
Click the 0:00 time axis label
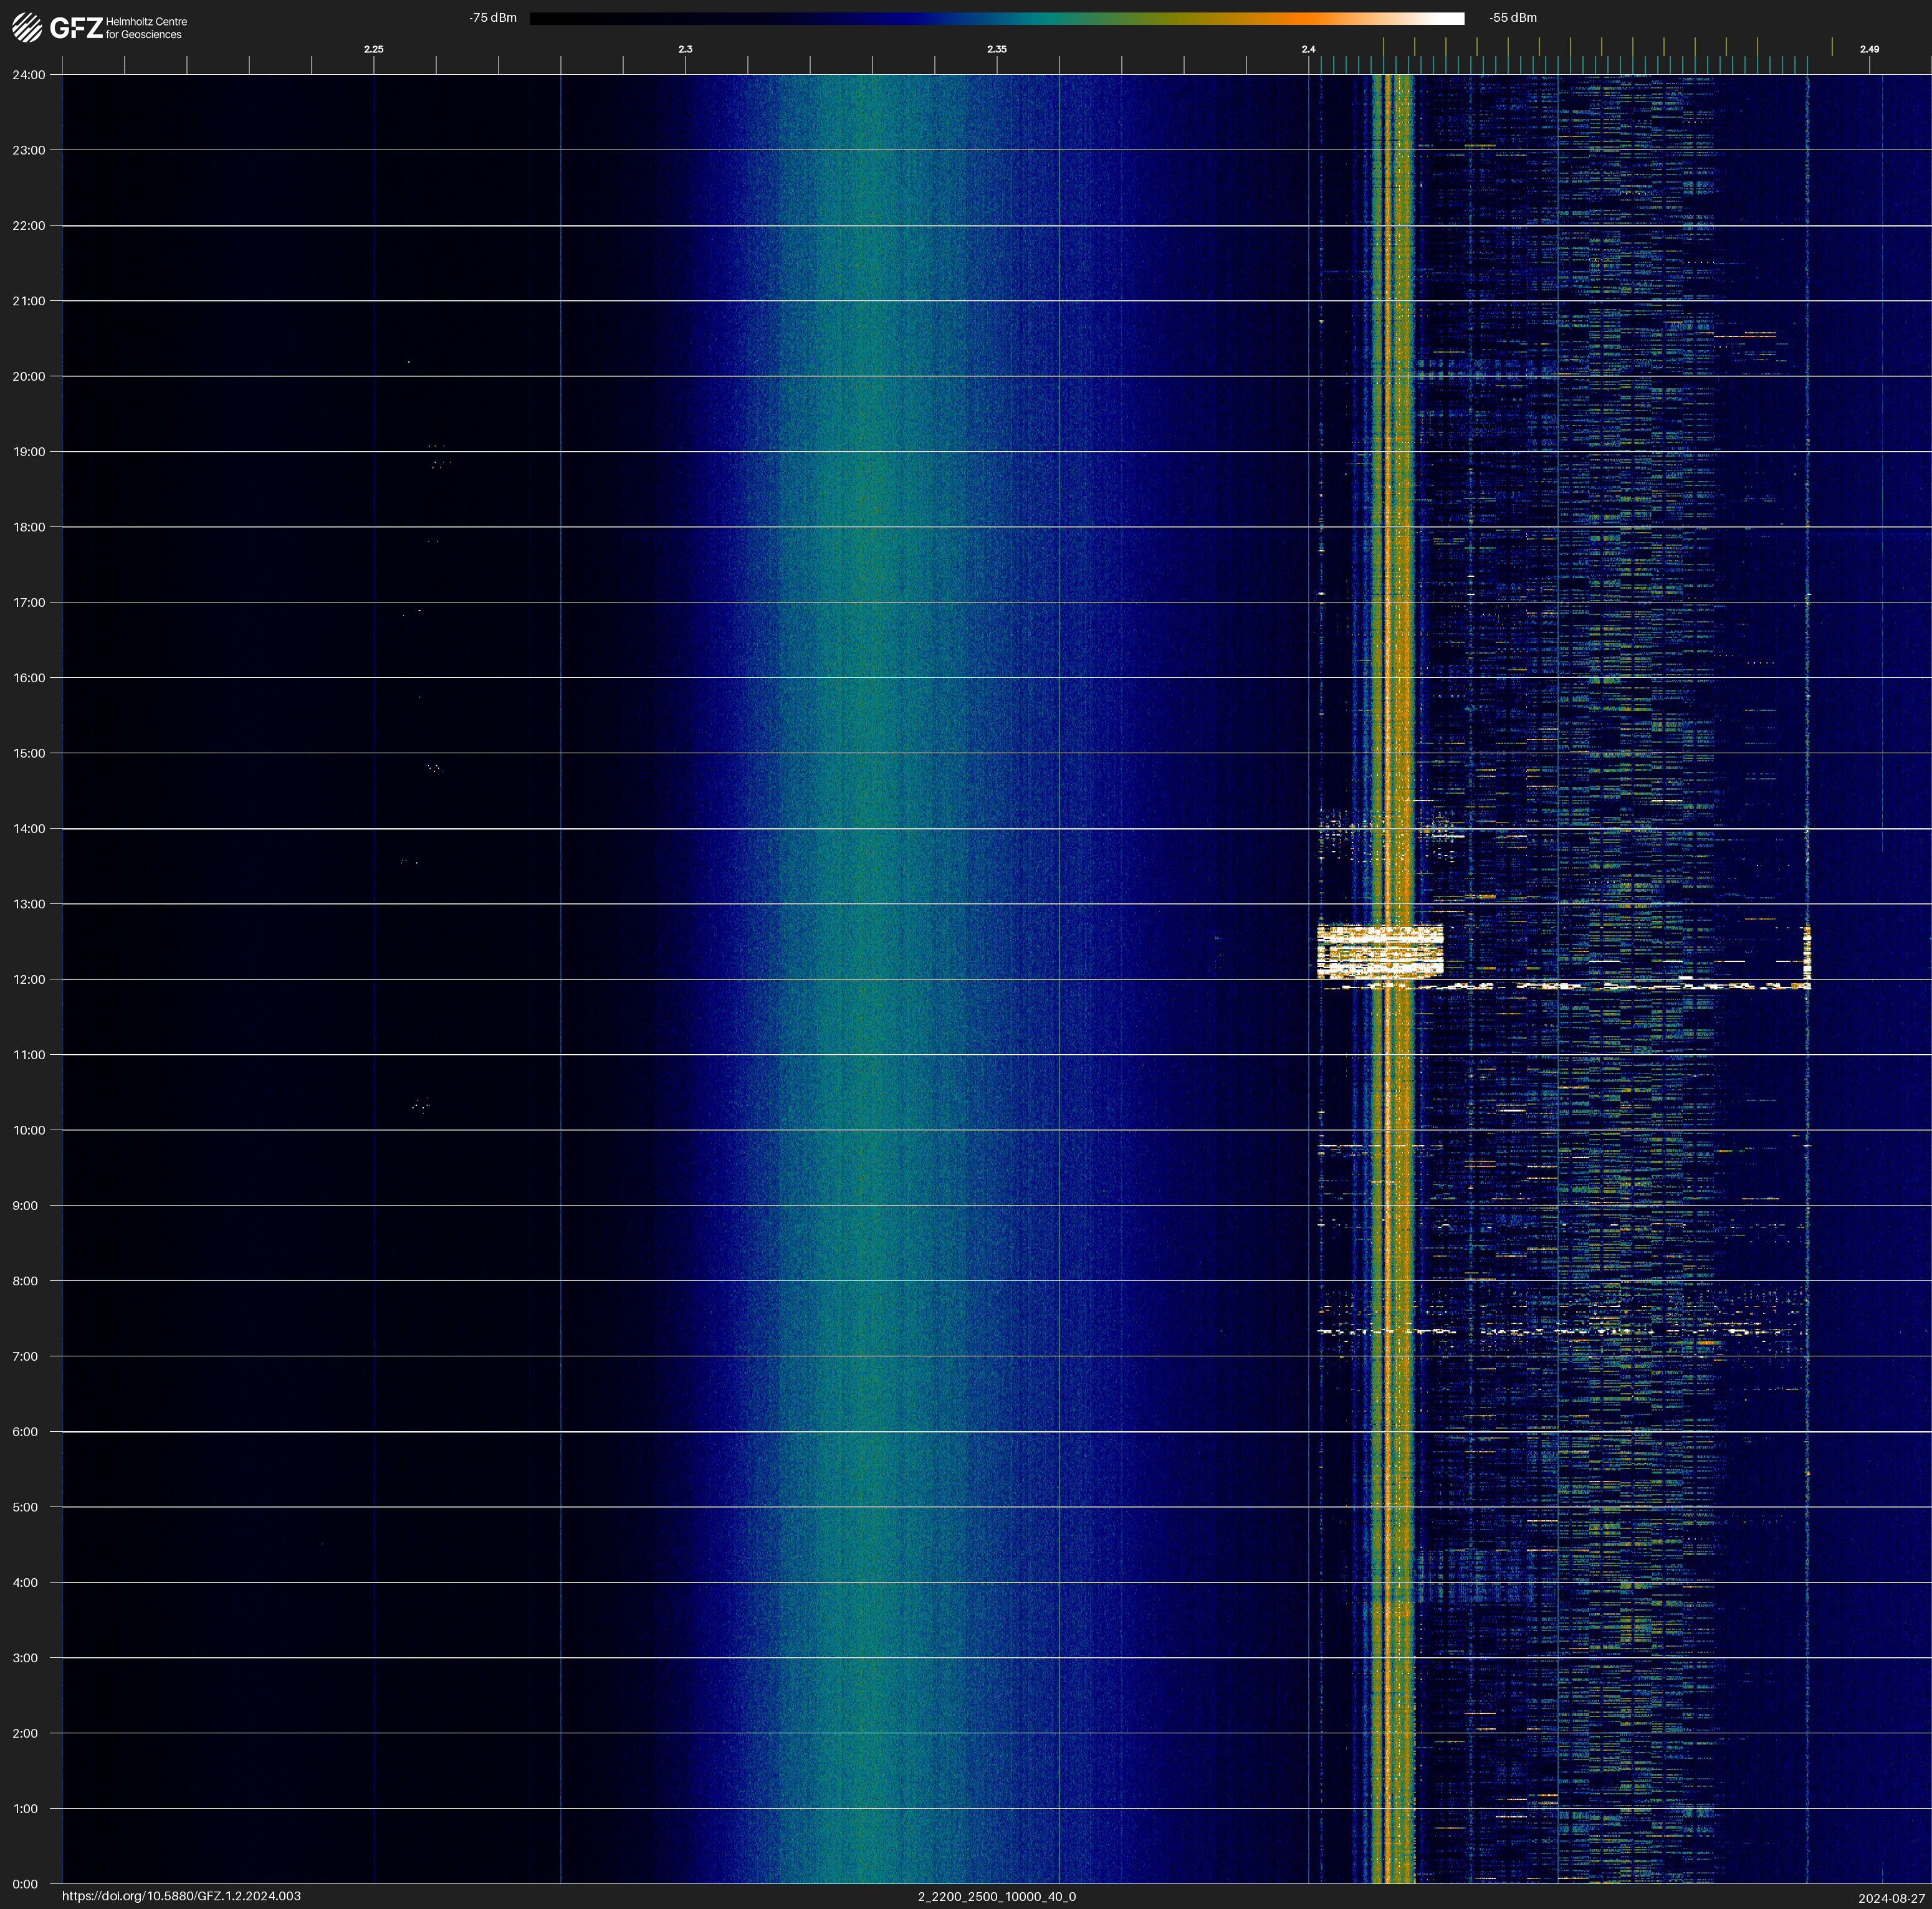click(26, 1884)
